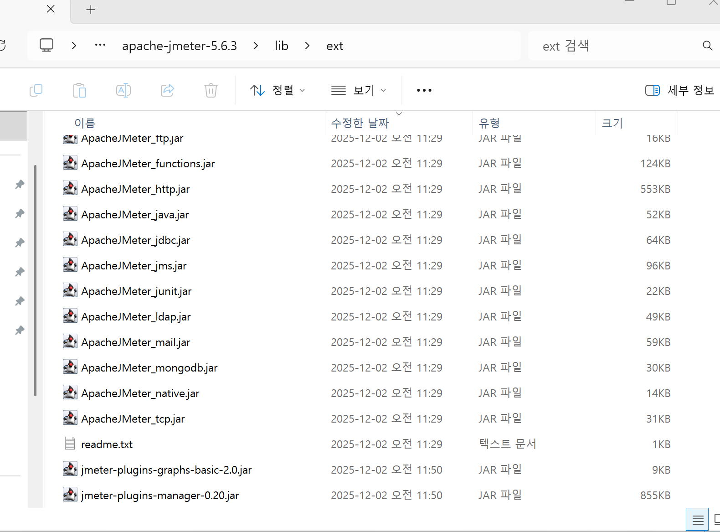Viewport: 720px width, 532px height.
Task: Click the refresh icon left of the address bar
Action: [x=3, y=46]
